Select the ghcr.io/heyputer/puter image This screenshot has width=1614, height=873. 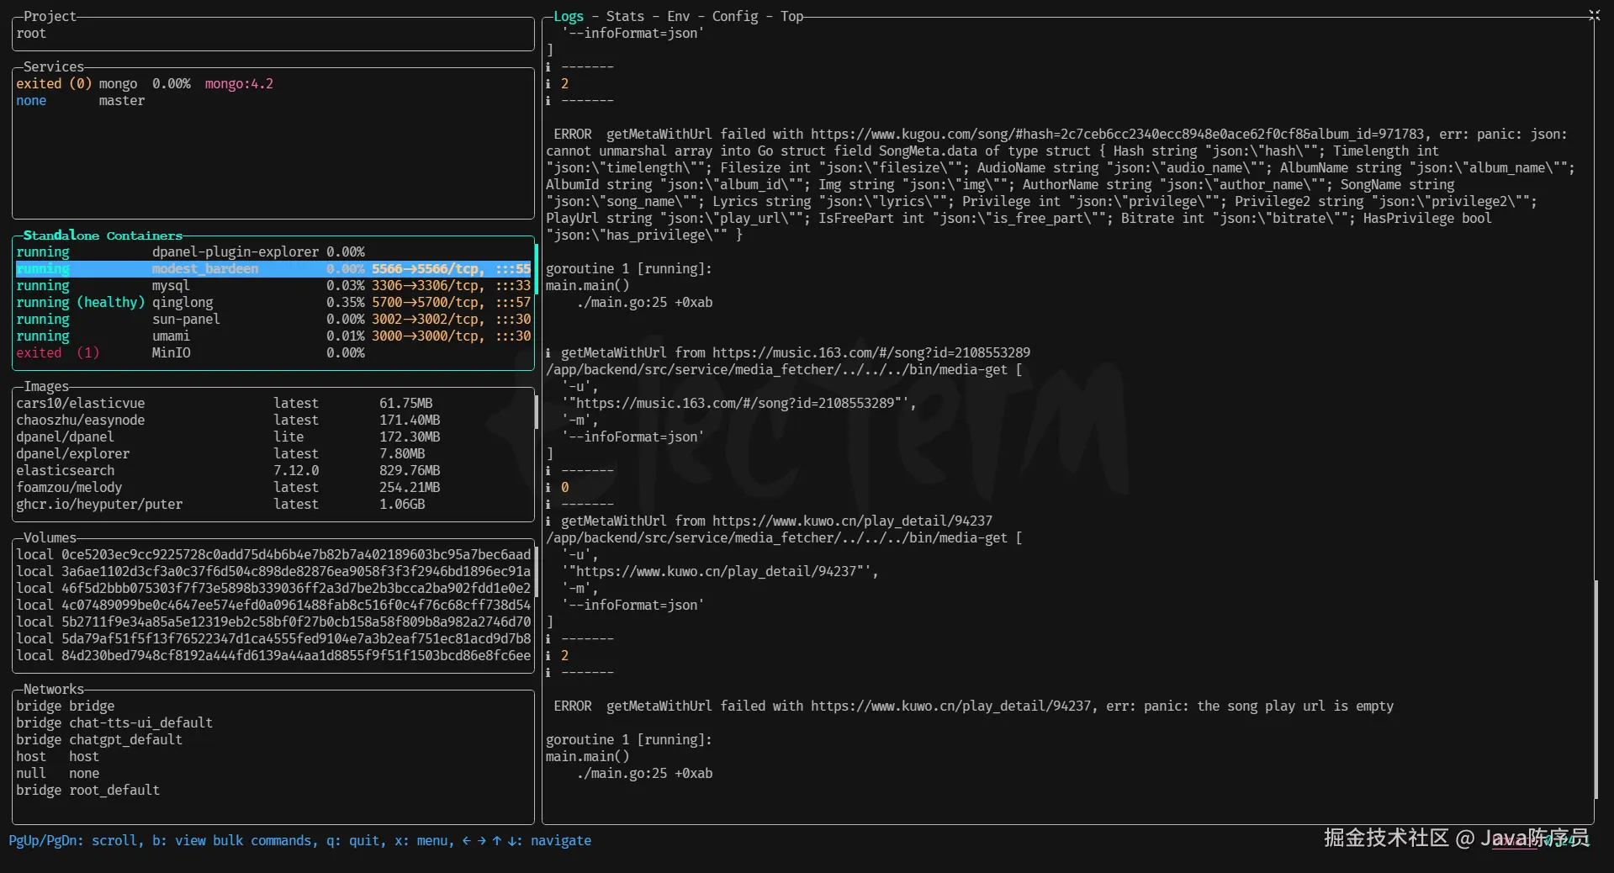click(273, 505)
